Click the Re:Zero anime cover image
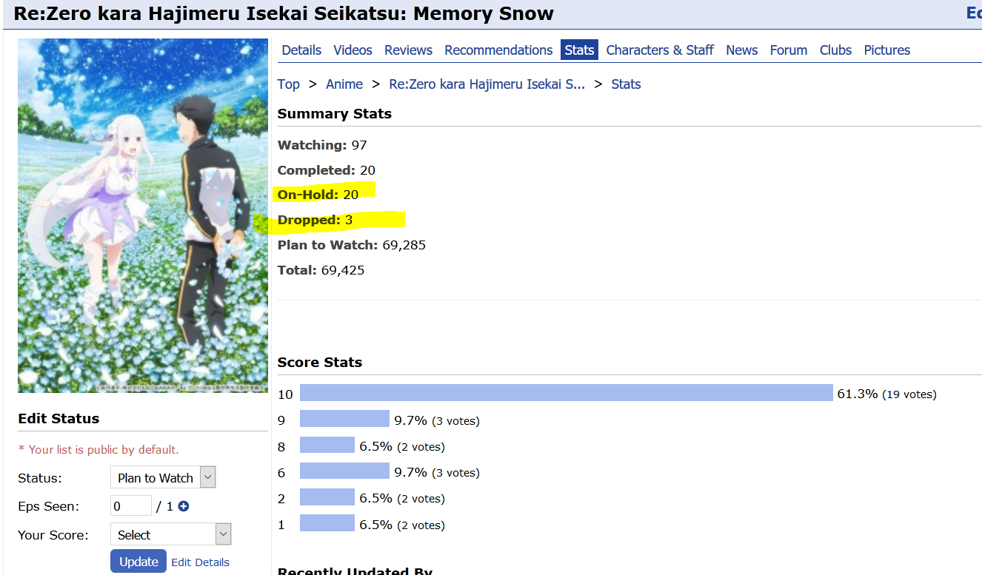982x575 pixels. click(x=143, y=215)
